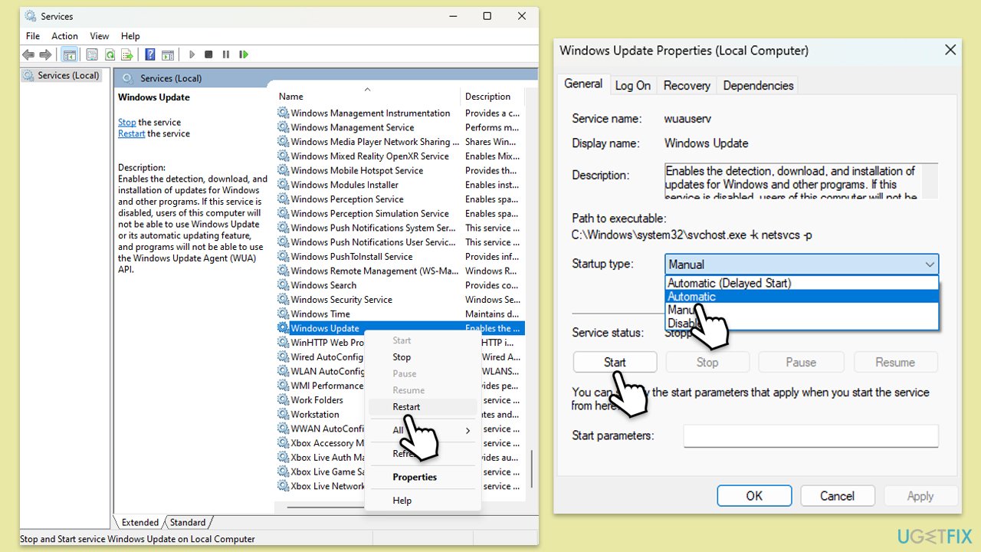
Task: Open the Action menu
Action: click(x=64, y=36)
